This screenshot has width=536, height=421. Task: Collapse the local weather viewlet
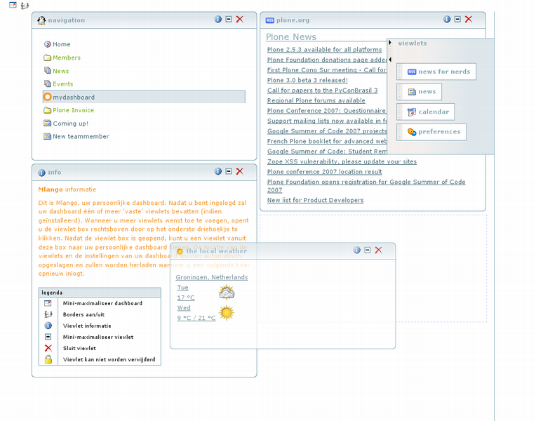[367, 250]
